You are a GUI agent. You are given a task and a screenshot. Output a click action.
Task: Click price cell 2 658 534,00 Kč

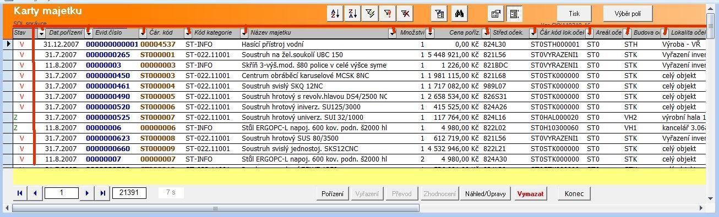point(454,96)
